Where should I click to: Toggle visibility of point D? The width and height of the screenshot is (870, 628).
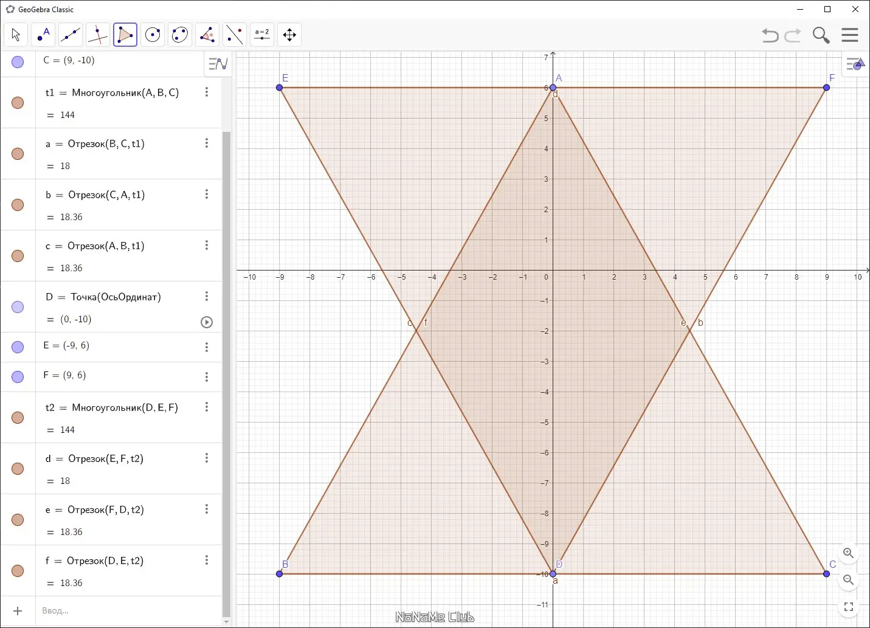point(18,307)
